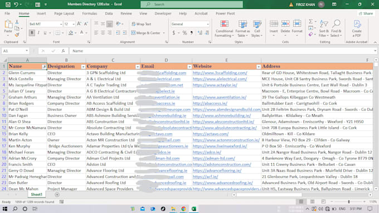
Task: Open the Formulas ribbon tab
Action: pos(89,13)
